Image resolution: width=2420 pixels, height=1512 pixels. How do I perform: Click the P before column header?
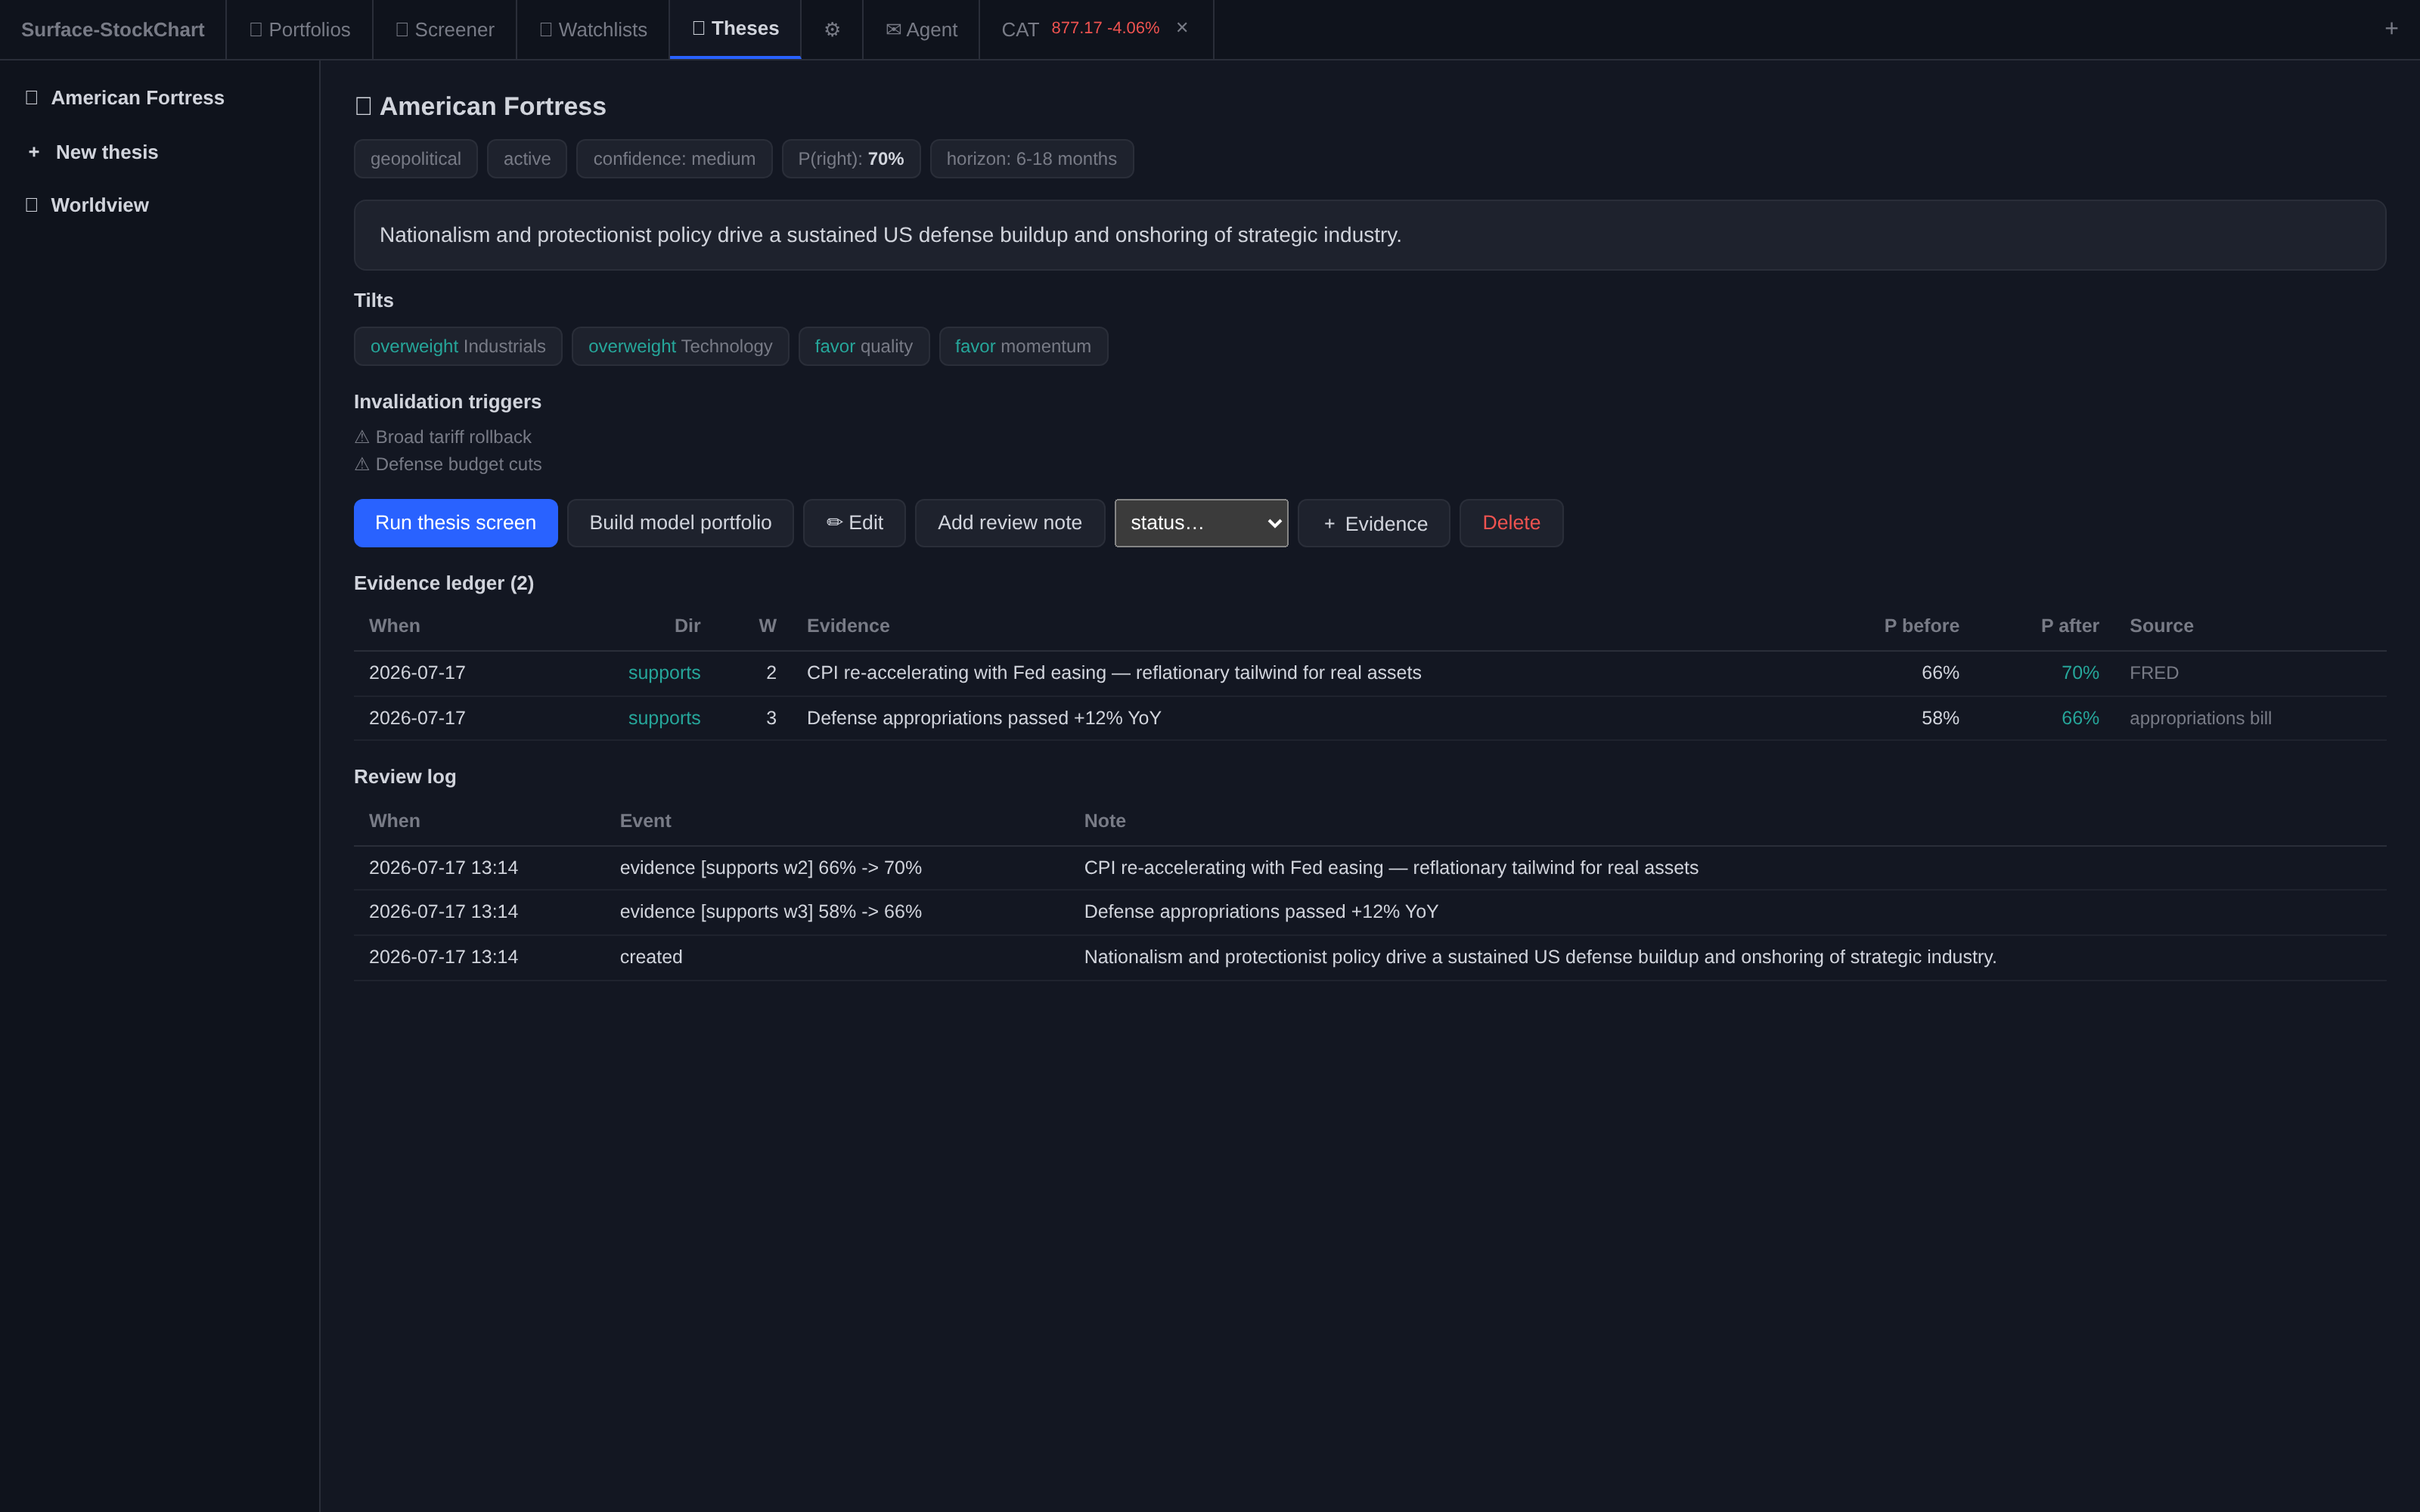pos(1921,626)
